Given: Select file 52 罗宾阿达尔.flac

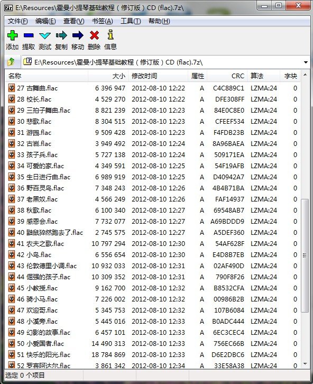Looking at the screenshot, I should pyautogui.click(x=43, y=365).
